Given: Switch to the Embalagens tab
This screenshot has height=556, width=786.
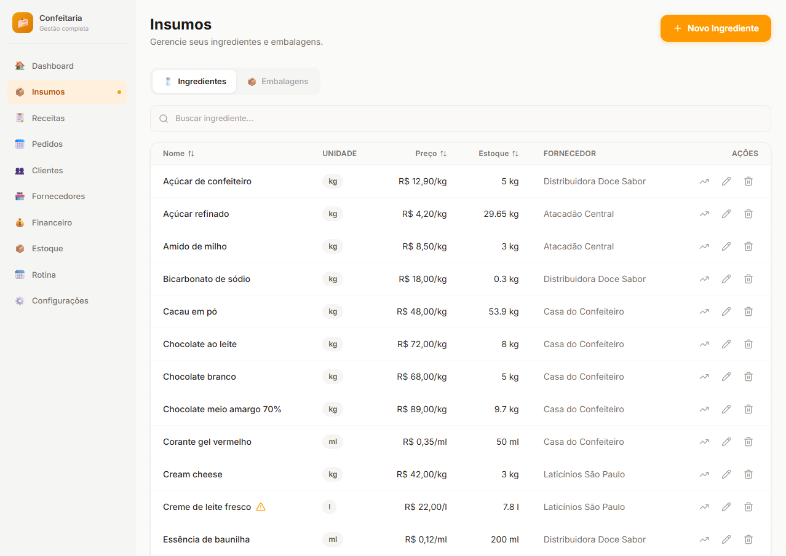Looking at the screenshot, I should click(x=278, y=82).
